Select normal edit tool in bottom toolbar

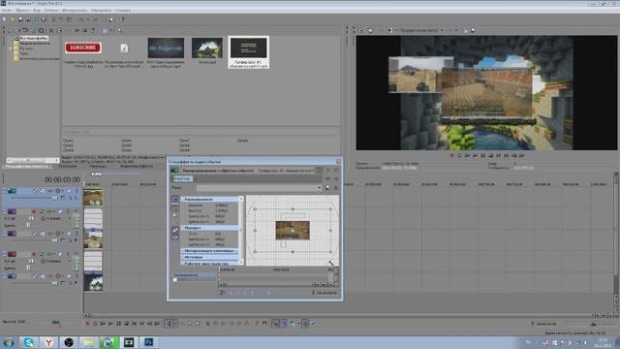pyautogui.click(x=169, y=324)
